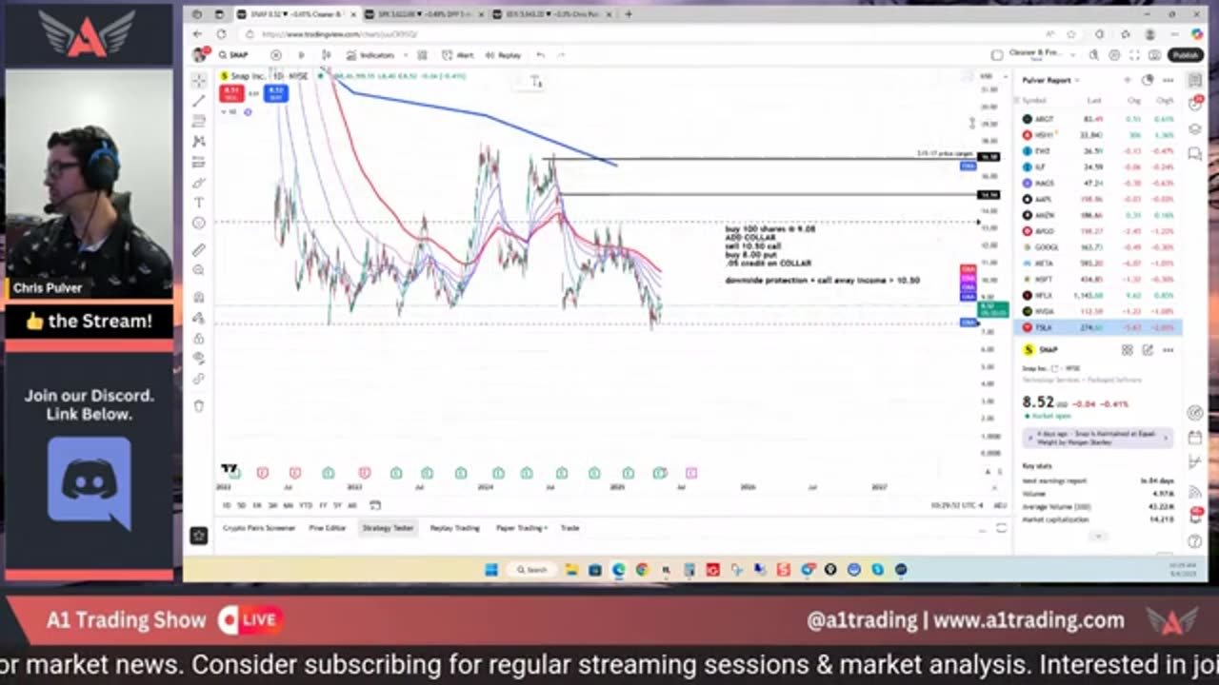Toggle the auto scale AEU button

click(1000, 505)
